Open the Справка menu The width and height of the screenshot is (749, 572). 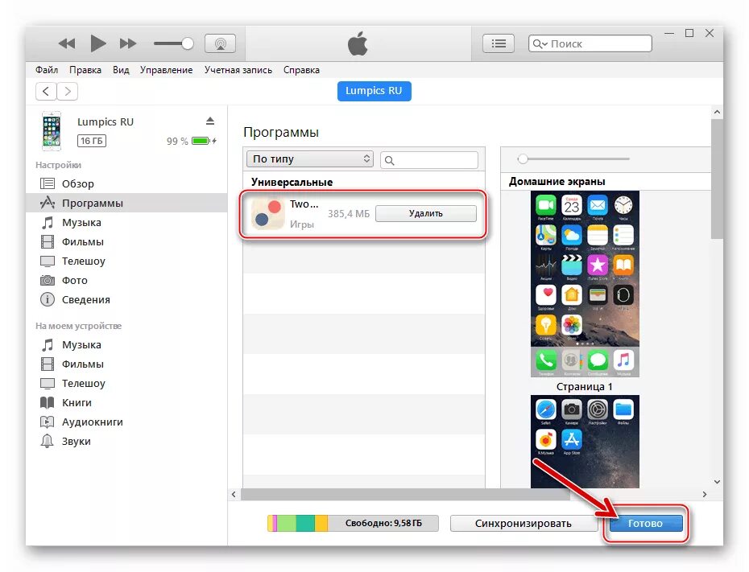[301, 70]
